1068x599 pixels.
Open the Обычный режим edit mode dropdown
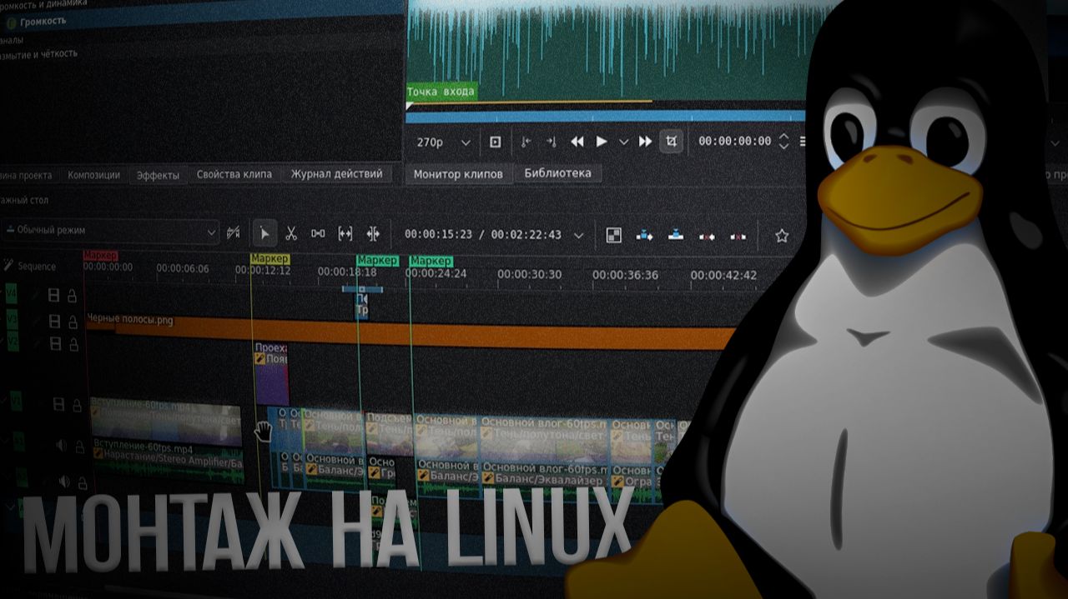pyautogui.click(x=111, y=231)
